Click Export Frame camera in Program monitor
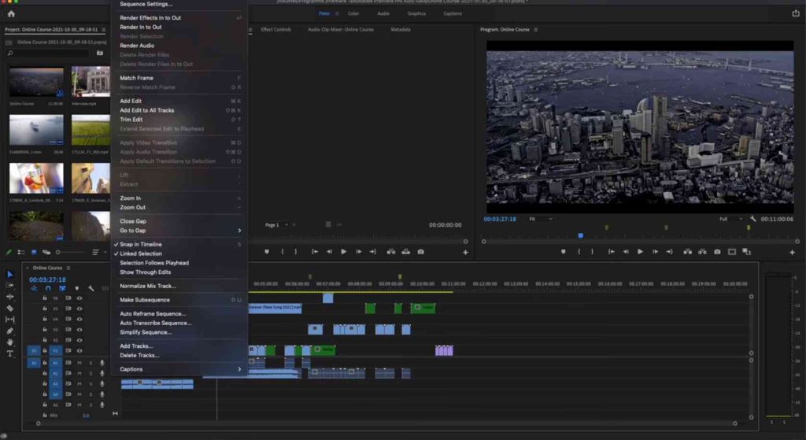This screenshot has width=806, height=440. click(x=717, y=252)
